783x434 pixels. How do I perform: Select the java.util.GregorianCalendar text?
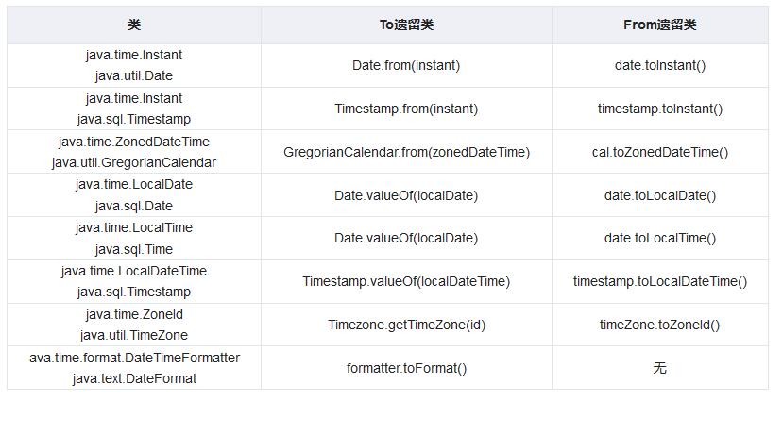tap(133, 162)
